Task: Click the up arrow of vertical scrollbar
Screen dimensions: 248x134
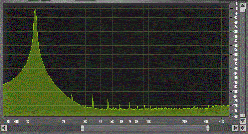Action: click(243, 6)
